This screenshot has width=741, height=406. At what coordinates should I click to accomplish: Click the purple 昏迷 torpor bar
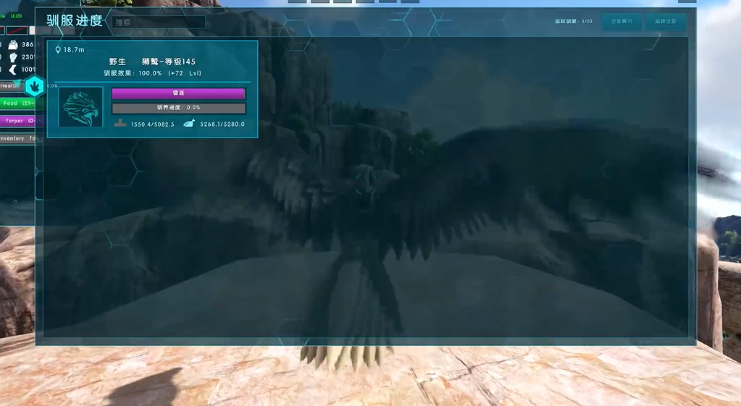point(178,93)
